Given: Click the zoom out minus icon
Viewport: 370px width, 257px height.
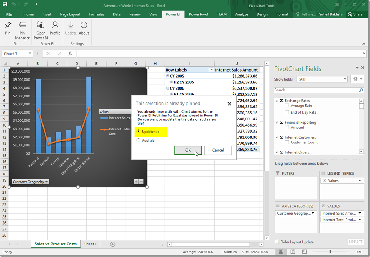Looking at the screenshot, I should pyautogui.click(x=312, y=252).
